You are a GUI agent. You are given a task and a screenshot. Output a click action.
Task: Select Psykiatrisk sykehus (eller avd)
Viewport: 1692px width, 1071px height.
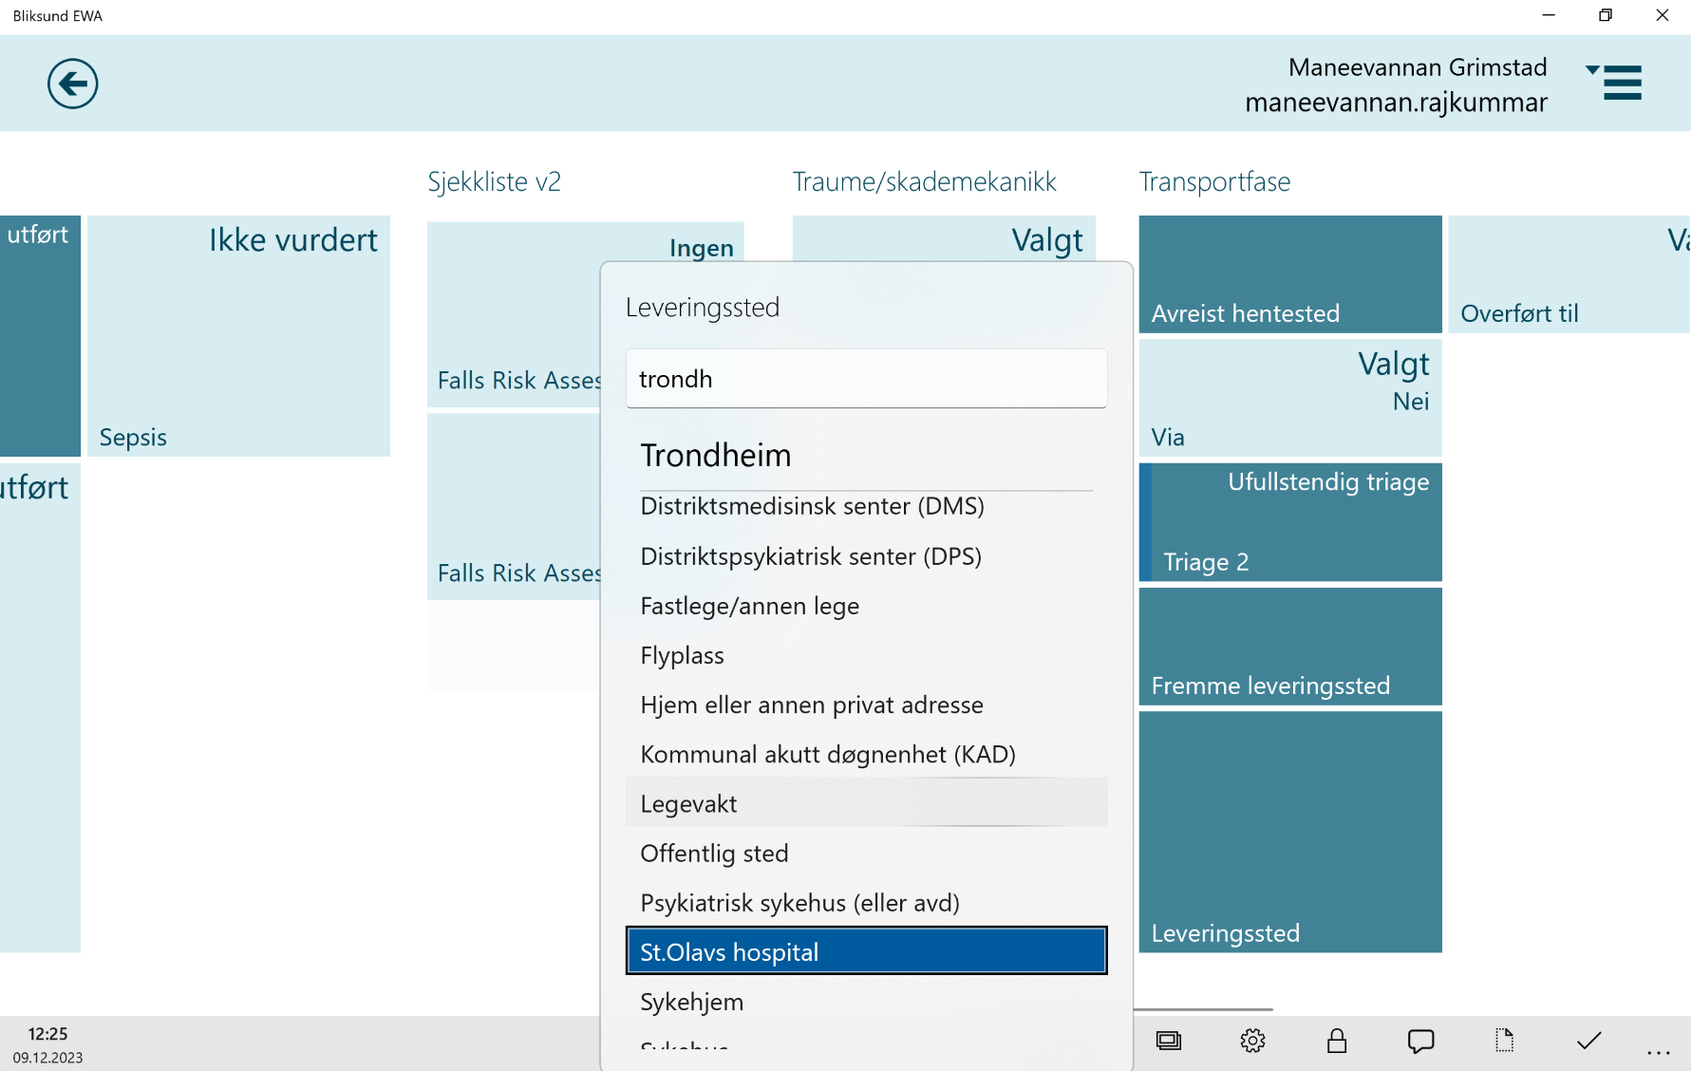[866, 902]
